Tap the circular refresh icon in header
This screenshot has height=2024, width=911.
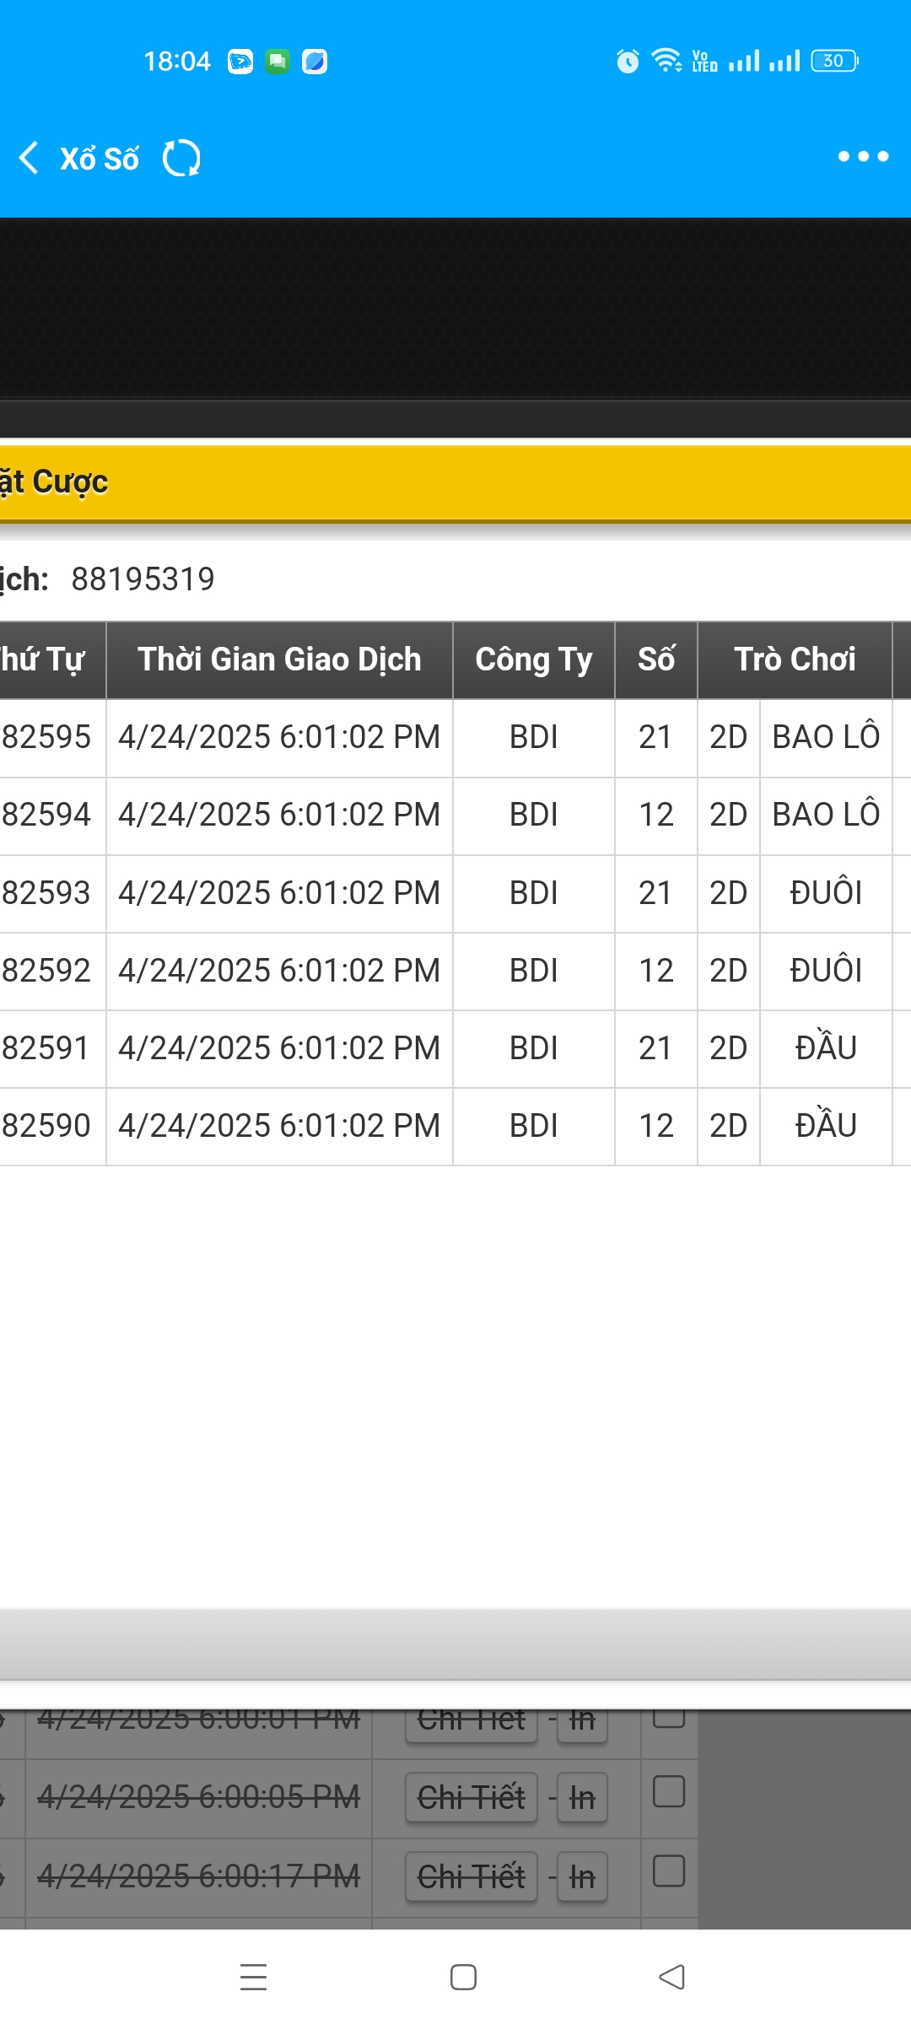tap(181, 158)
